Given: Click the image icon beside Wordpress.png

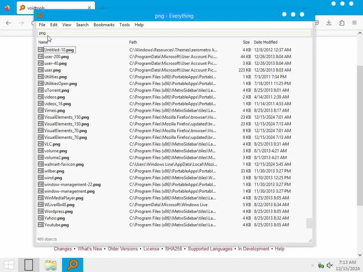Looking at the screenshot, I should tap(41, 211).
